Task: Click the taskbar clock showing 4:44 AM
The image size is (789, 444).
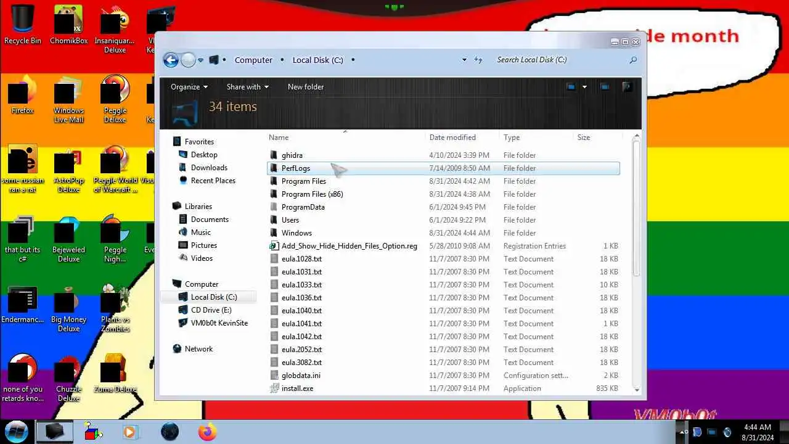Action: click(758, 432)
